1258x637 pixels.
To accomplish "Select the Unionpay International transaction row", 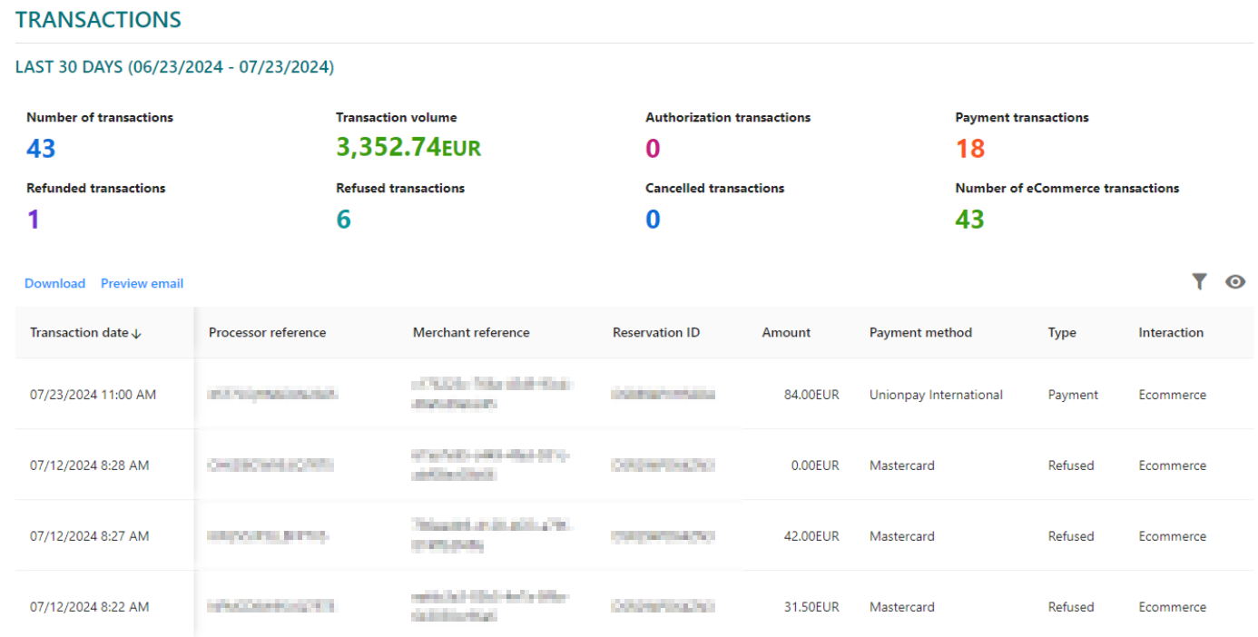I will point(629,394).
